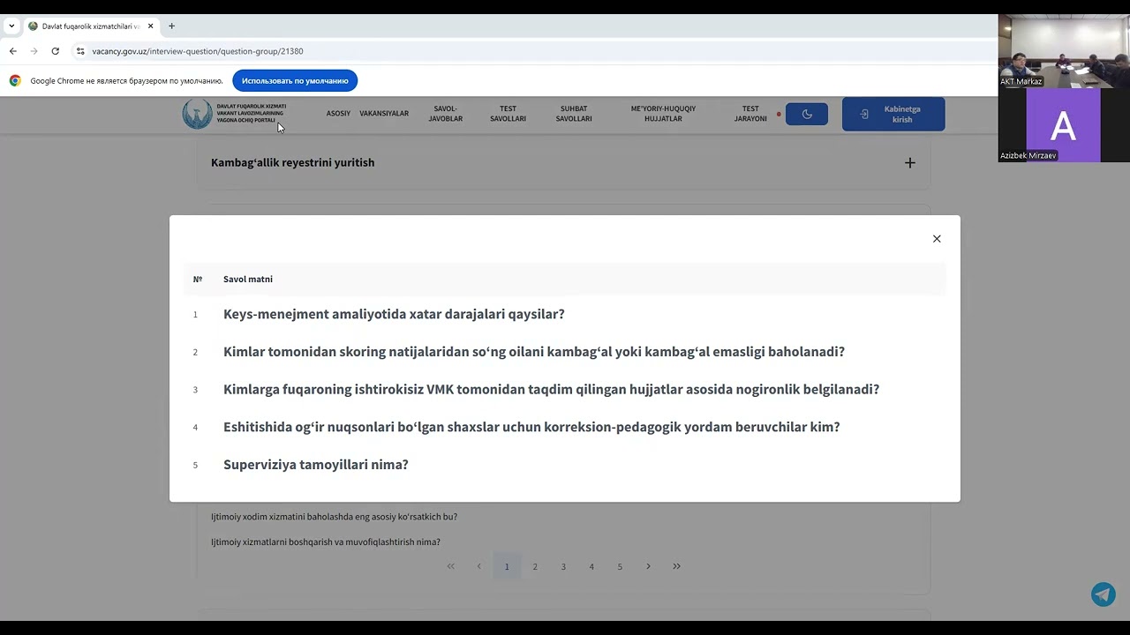This screenshot has width=1130, height=635.
Task: Open the VAKANSIYALAR menu item
Action: point(384,114)
